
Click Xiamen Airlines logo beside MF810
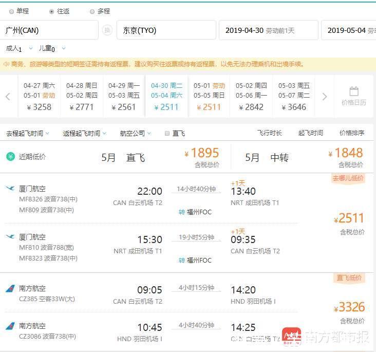click(10, 236)
